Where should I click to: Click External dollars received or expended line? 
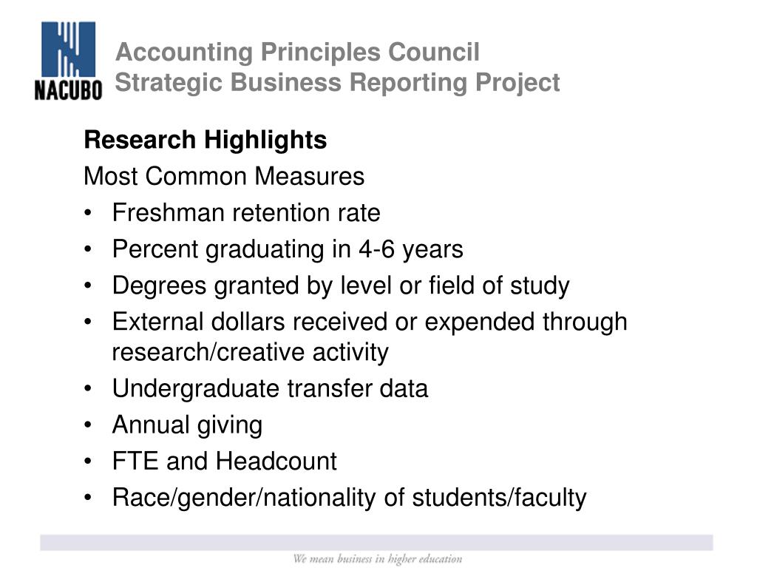click(x=370, y=322)
